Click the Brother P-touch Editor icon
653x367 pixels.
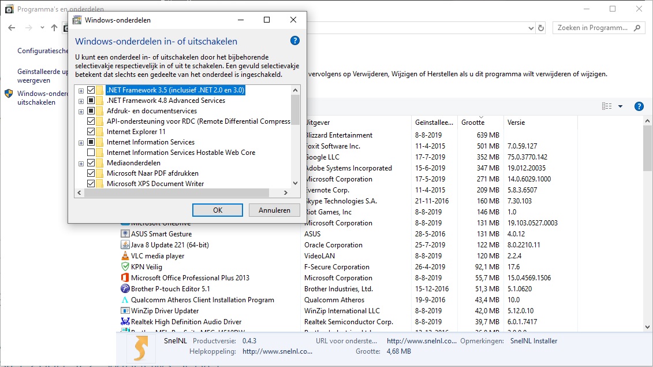pyautogui.click(x=125, y=288)
